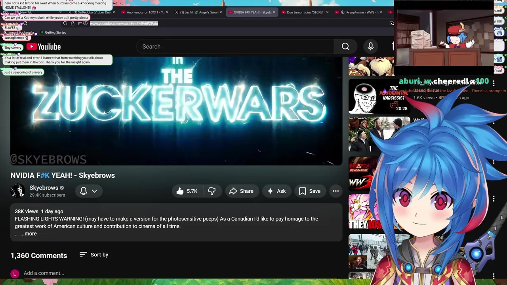This screenshot has height=285, width=507.
Task: Save video to a playlist
Action: (x=310, y=191)
